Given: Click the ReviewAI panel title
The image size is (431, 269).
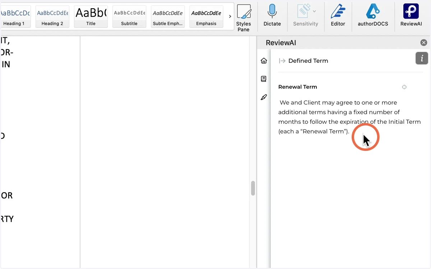Looking at the screenshot, I should click(281, 43).
